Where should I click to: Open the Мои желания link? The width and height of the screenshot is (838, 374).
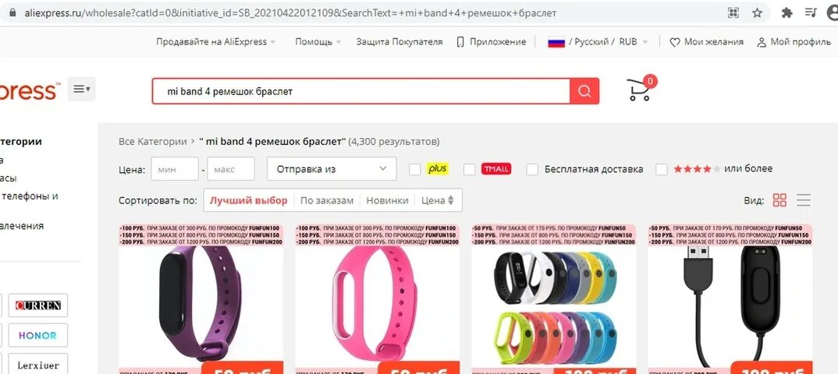coord(707,41)
